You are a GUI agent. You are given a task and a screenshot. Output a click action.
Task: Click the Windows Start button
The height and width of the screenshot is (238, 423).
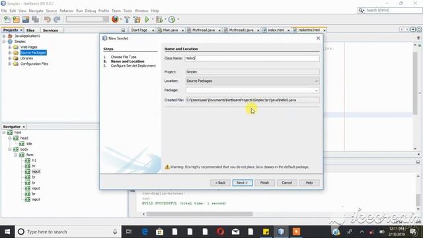(x=7, y=231)
